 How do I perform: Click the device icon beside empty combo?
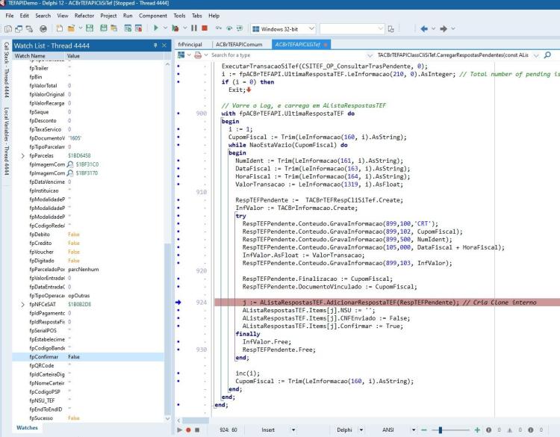391,29
